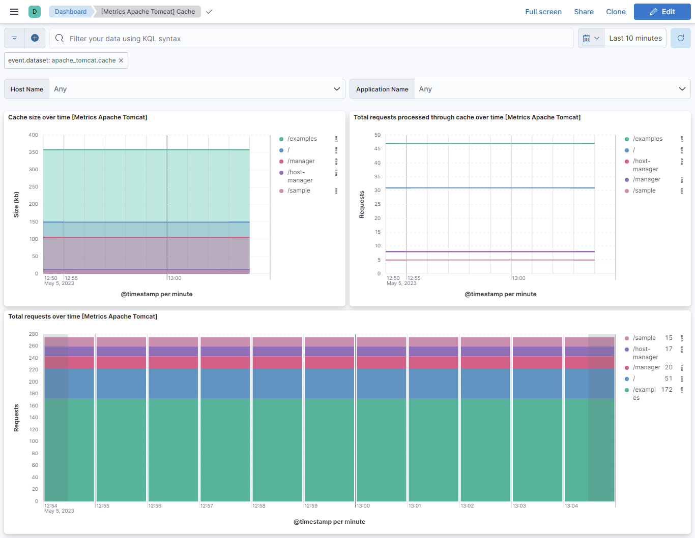Open options for /examples in Cache size legend

coord(336,139)
